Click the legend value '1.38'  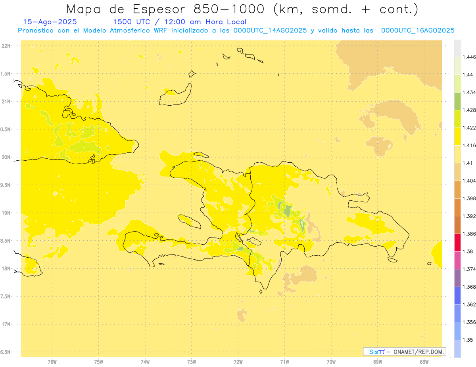(x=468, y=251)
